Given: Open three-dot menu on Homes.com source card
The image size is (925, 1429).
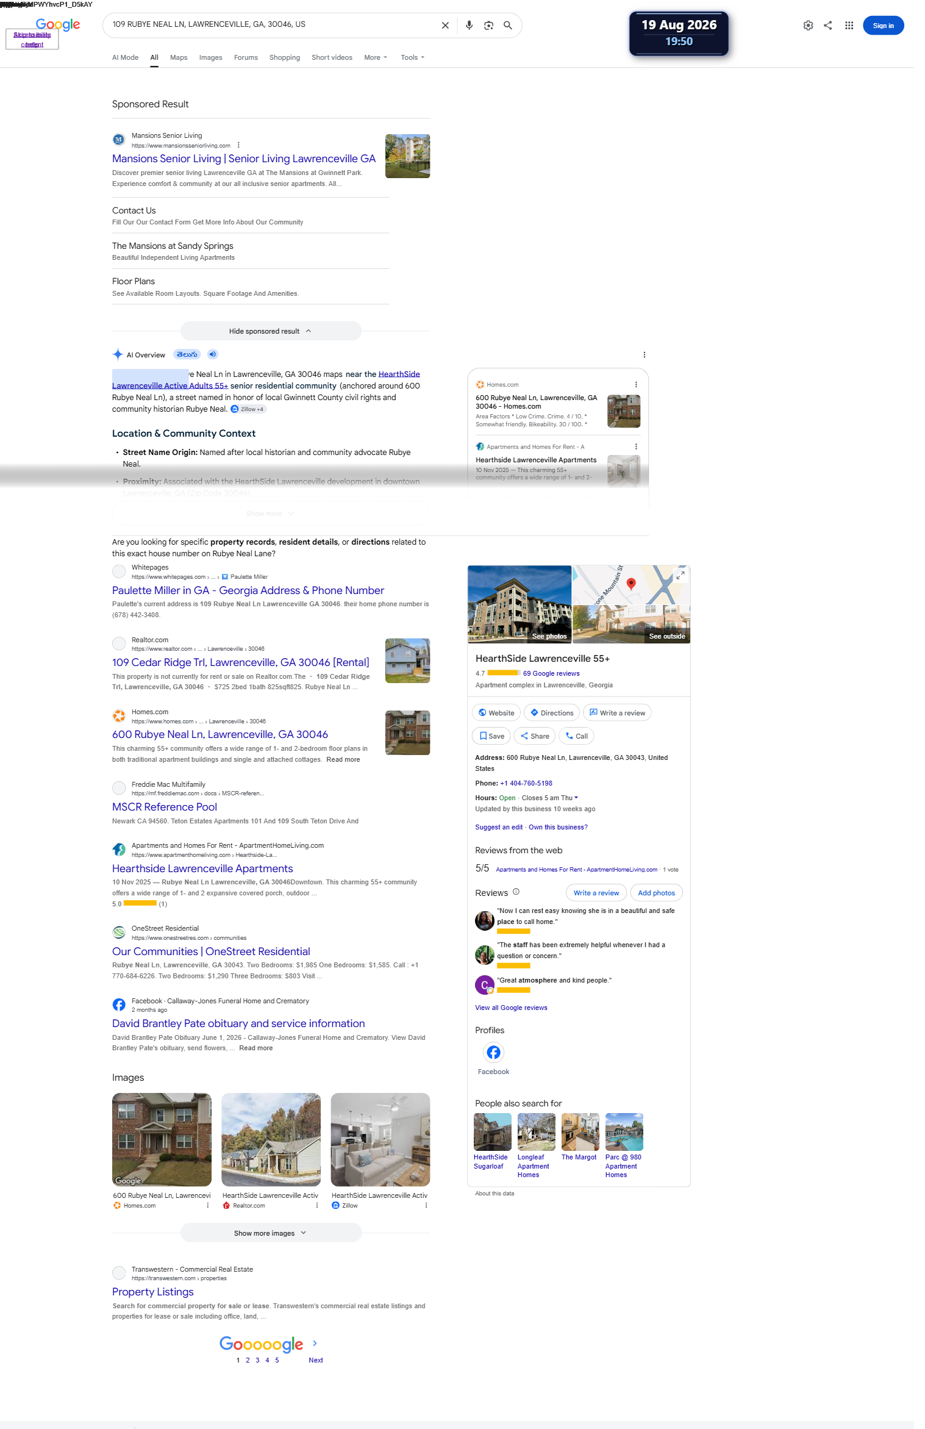Looking at the screenshot, I should click(636, 385).
